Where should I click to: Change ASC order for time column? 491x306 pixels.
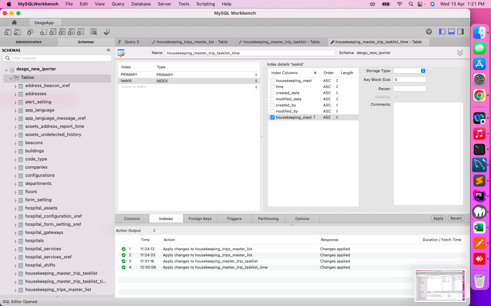(x=337, y=87)
